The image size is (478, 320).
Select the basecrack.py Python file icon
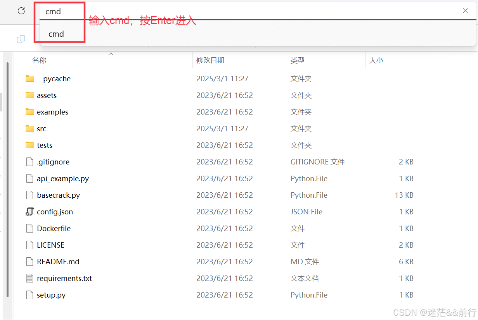[29, 195]
